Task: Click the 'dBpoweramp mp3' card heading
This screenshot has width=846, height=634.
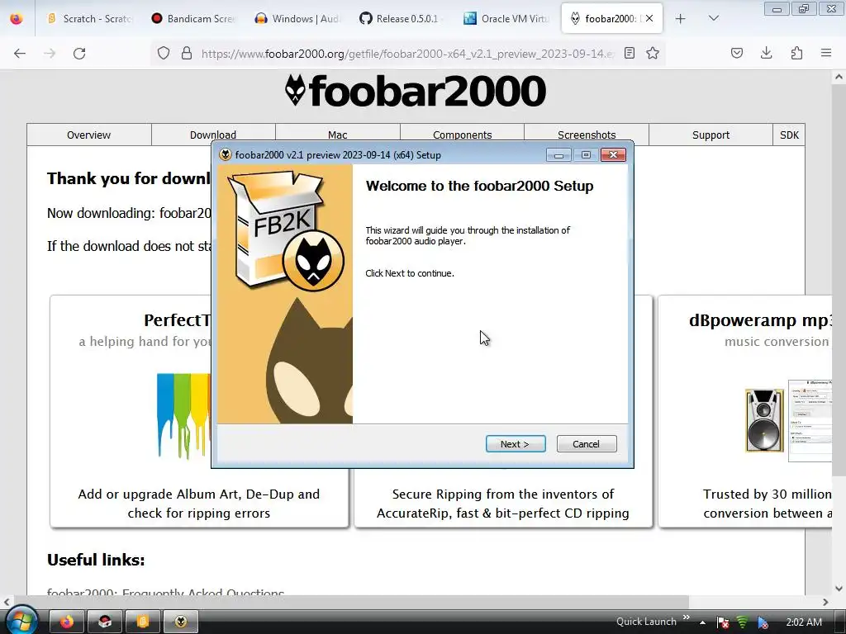Action: pos(760,320)
